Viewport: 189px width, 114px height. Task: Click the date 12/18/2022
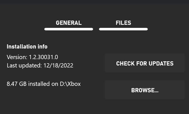tap(58, 65)
